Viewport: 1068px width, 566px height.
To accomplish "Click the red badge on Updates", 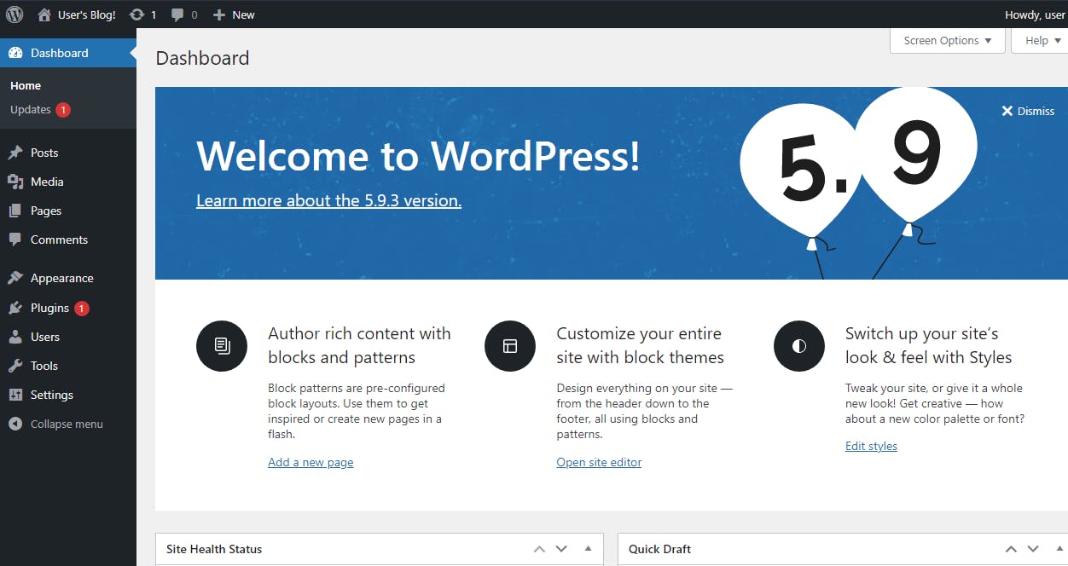I will pyautogui.click(x=63, y=110).
